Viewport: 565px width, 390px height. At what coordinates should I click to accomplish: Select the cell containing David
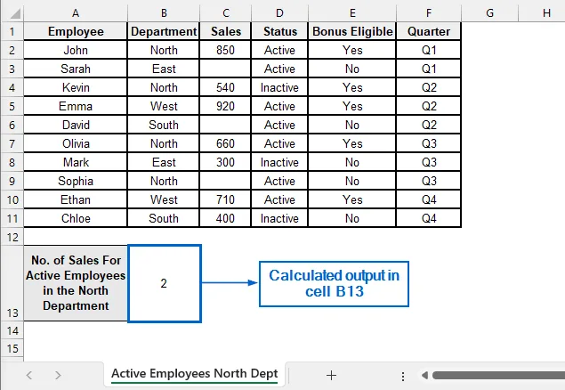(76, 125)
